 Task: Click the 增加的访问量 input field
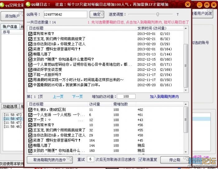click(126, 97)
